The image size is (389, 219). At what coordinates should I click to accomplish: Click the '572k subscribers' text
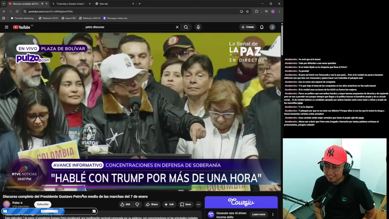21,207
